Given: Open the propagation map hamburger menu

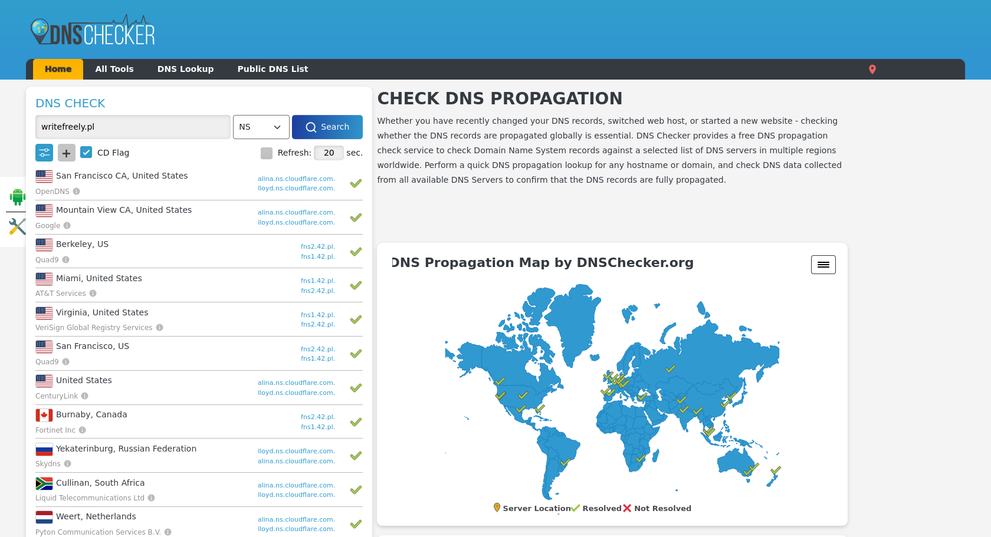Looking at the screenshot, I should coord(823,265).
